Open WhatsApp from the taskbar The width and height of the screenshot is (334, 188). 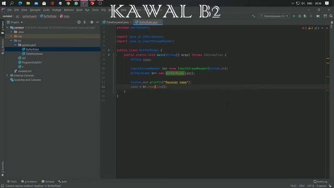pos(76,3)
